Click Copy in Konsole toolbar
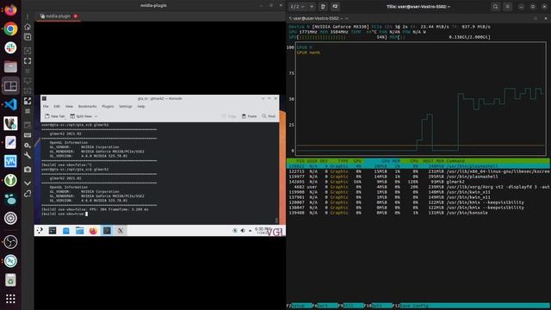This screenshot has height=310, width=551. click(229, 116)
